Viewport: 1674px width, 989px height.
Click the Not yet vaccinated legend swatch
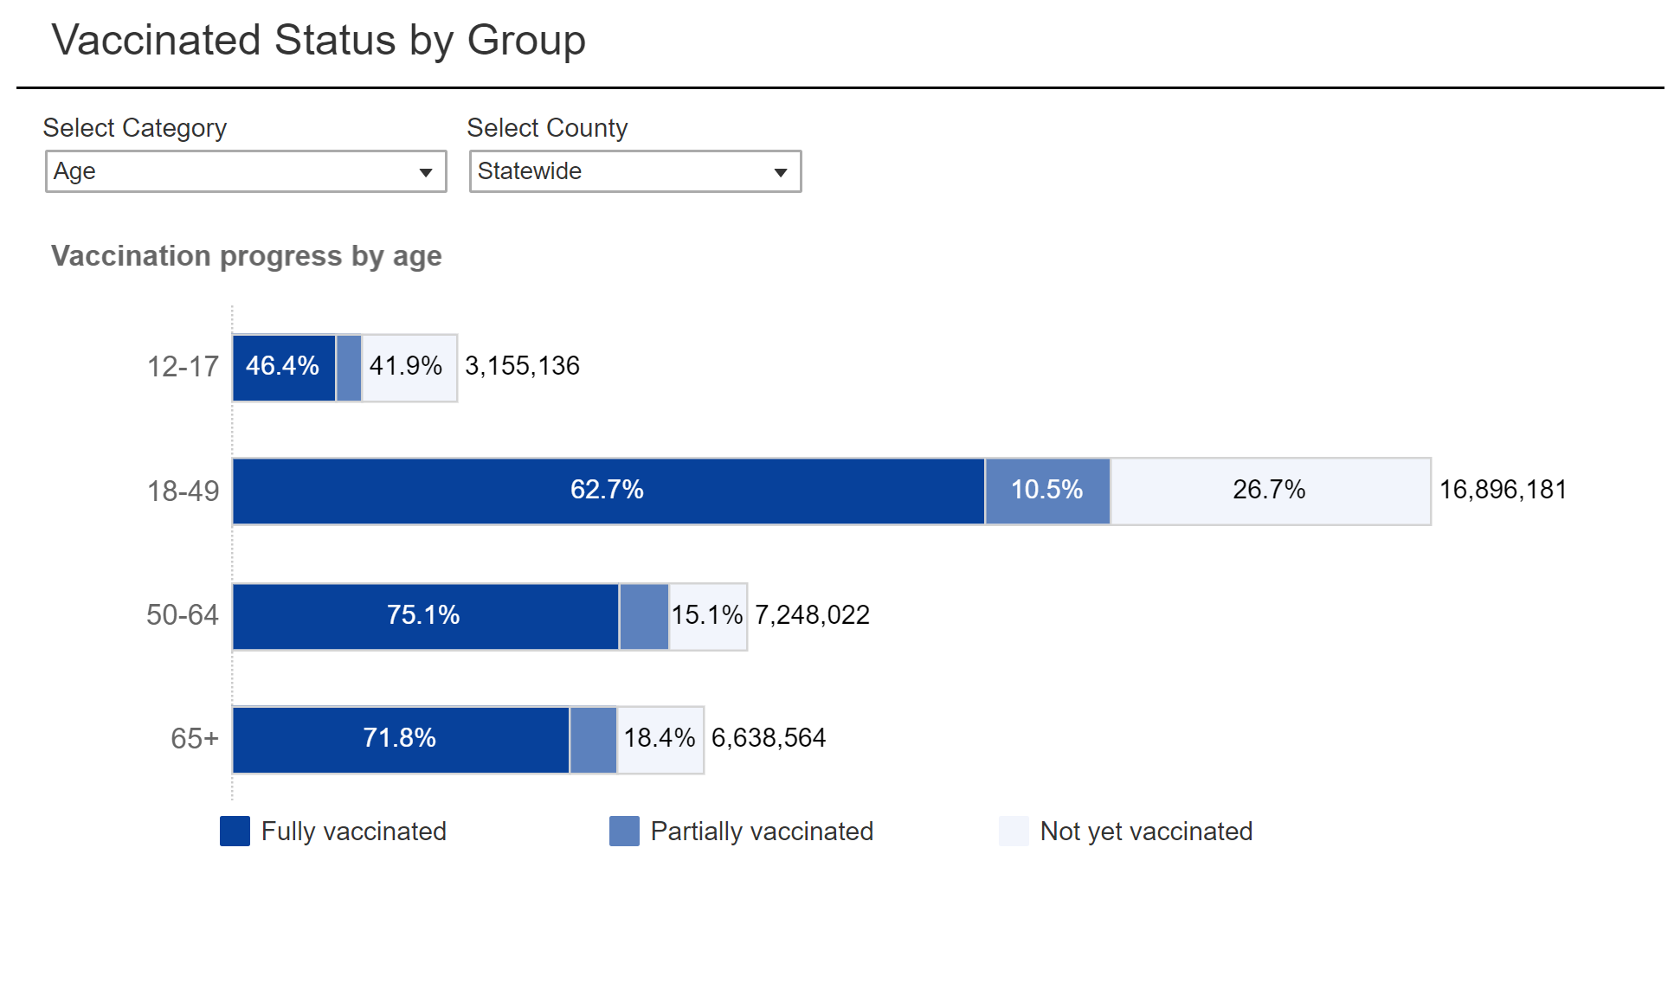[x=1014, y=831]
